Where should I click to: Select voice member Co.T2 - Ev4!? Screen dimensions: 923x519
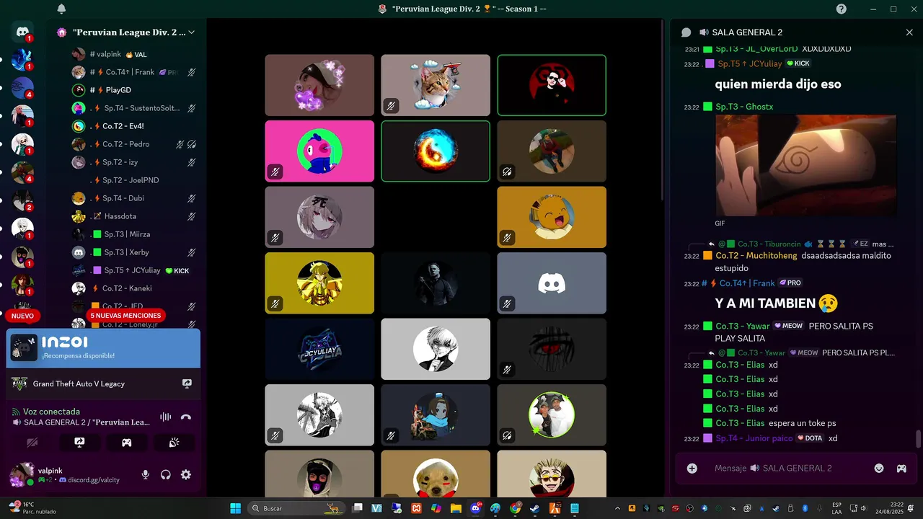point(134,126)
